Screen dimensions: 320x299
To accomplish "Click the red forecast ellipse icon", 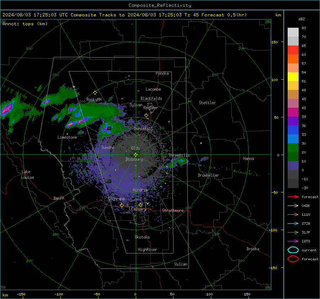I will pos(293,259).
